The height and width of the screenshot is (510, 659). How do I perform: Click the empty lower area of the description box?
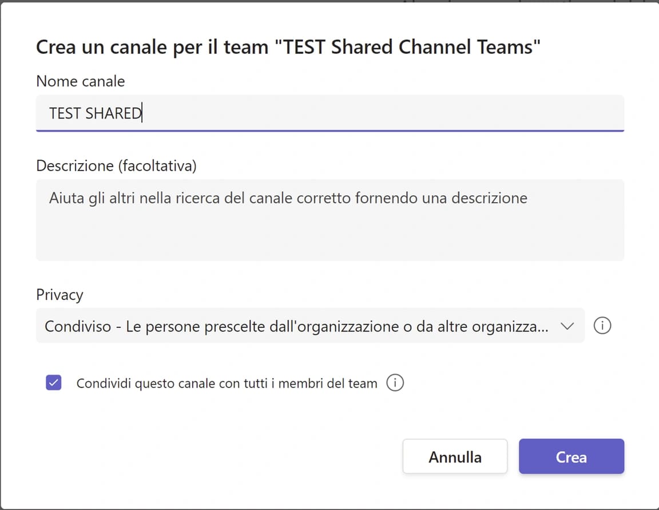click(329, 240)
